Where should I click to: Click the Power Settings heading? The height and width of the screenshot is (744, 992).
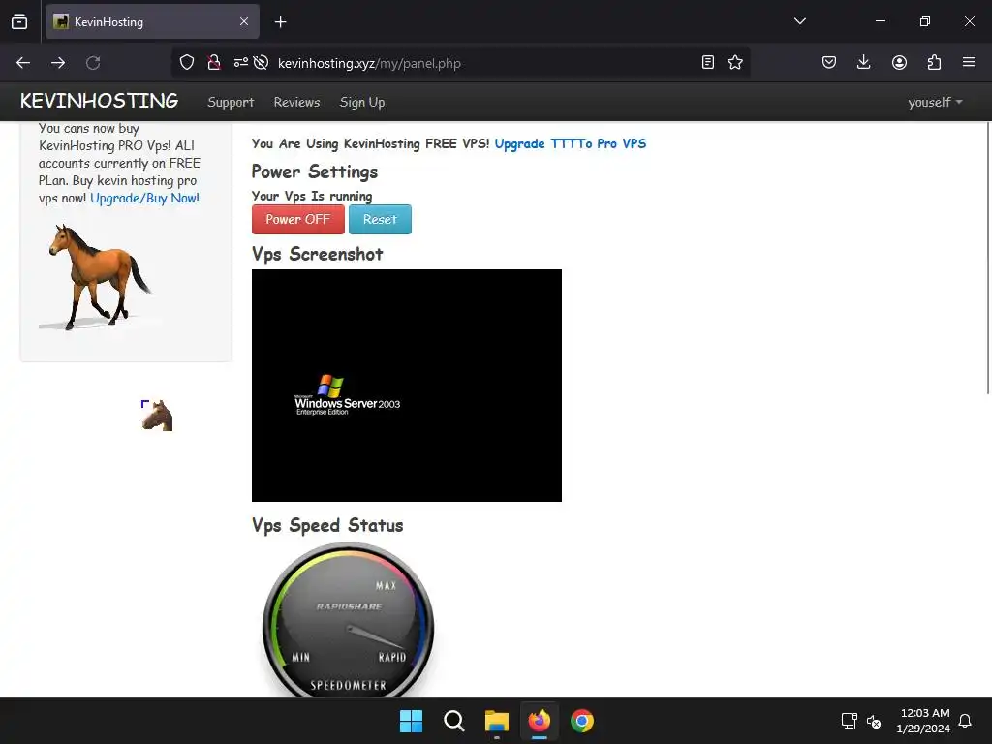315,172
